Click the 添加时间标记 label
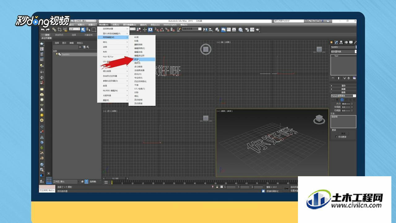The height and width of the screenshot is (223, 396). [x=272, y=191]
